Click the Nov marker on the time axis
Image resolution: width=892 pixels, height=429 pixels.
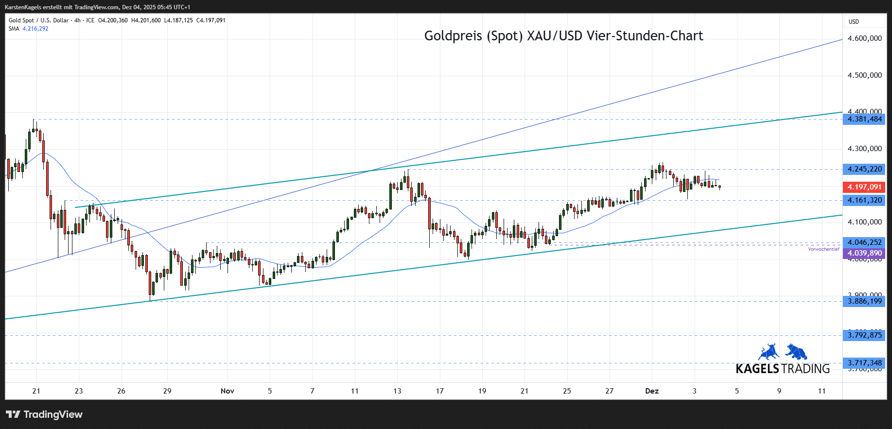click(x=227, y=391)
